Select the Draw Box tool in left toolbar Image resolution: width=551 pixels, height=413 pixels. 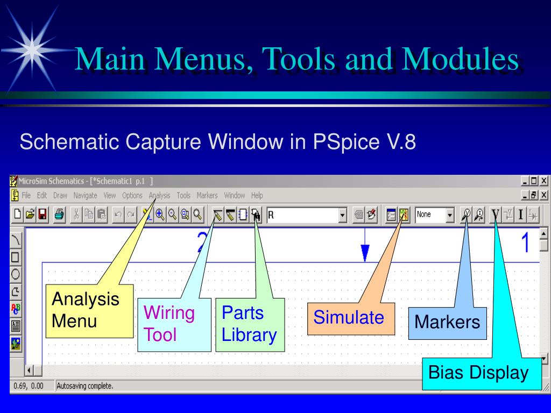pos(16,257)
